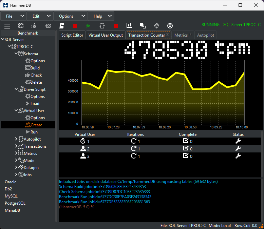Click the Delete Schema toolbar icon
264x229 pixels.
pos(48,26)
